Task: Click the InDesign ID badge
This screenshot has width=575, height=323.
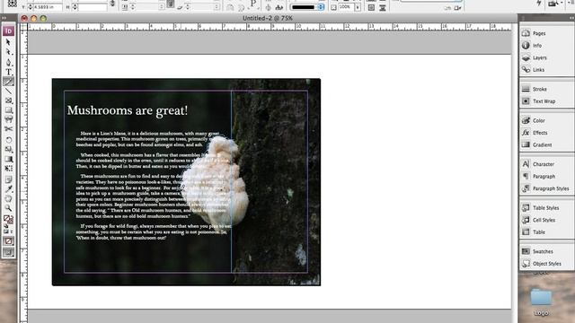Action: click(8, 31)
